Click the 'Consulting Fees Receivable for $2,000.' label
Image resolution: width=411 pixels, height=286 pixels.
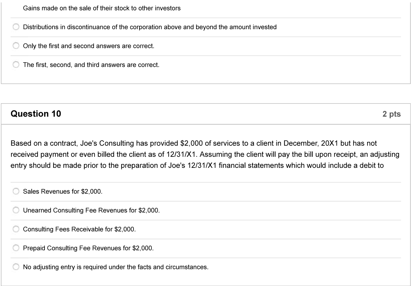pos(79,229)
